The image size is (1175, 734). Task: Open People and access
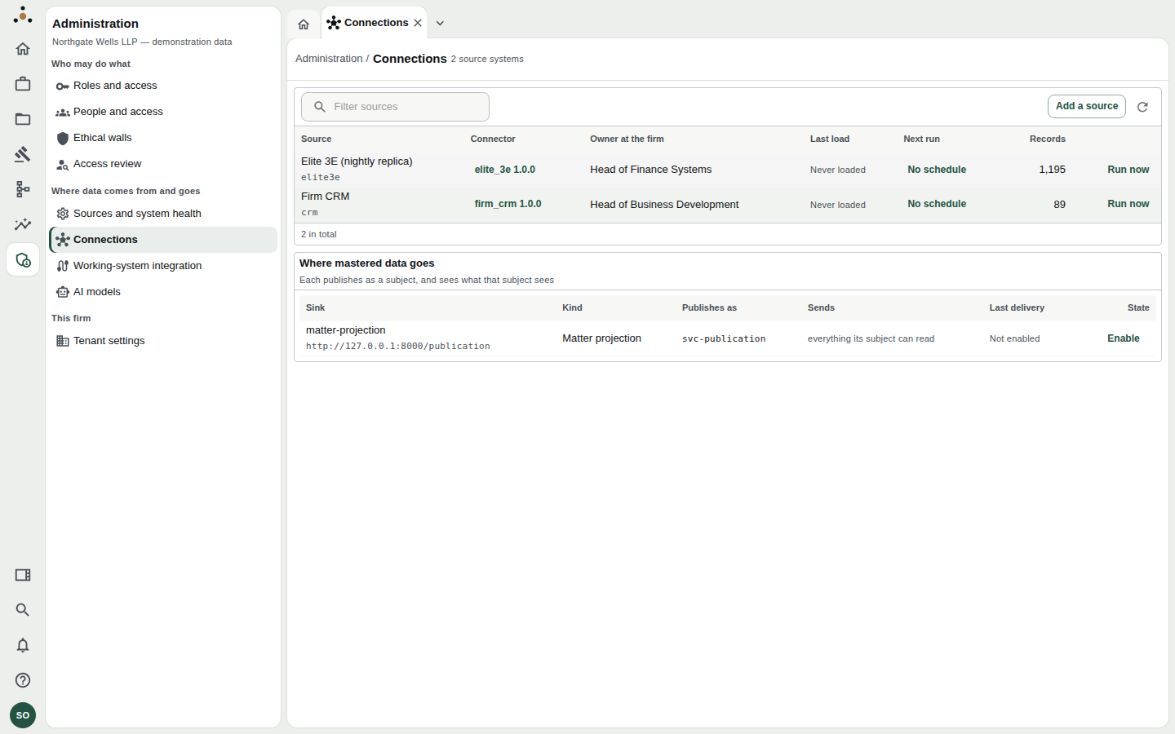(163, 112)
